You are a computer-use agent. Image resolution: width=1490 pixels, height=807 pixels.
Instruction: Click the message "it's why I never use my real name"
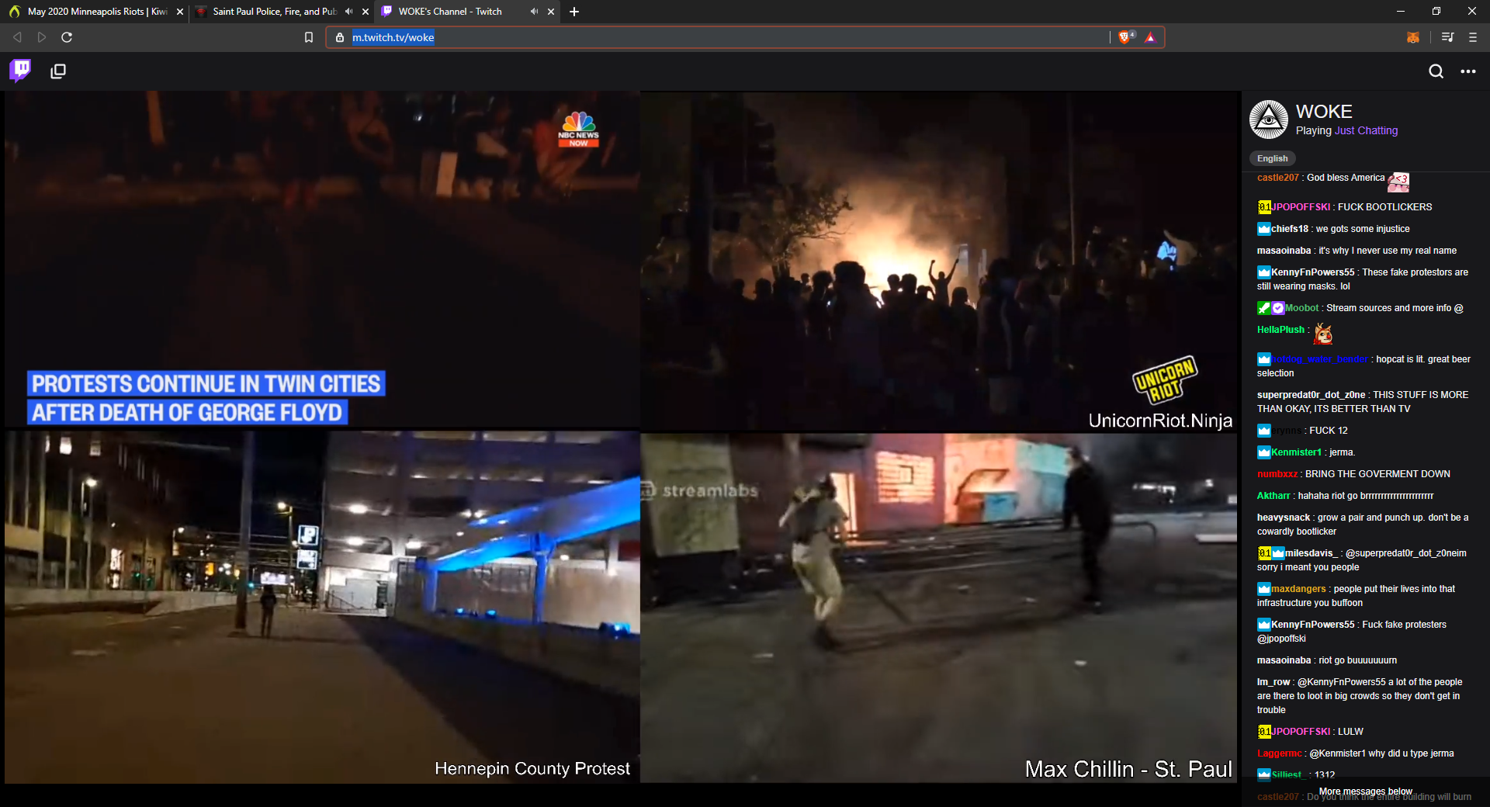(x=1388, y=251)
